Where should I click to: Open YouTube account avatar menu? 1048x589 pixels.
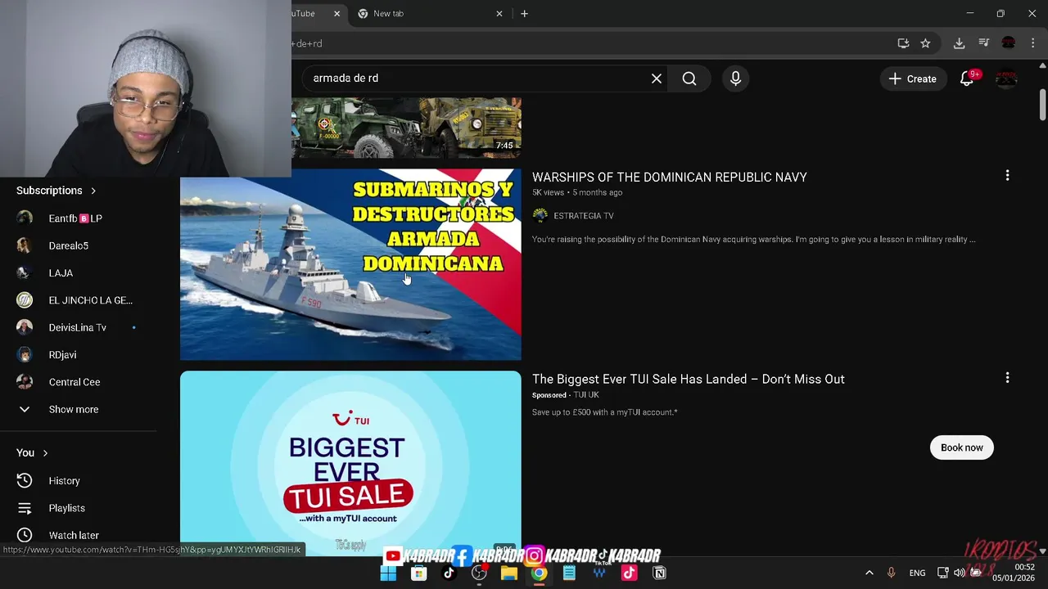click(1006, 79)
